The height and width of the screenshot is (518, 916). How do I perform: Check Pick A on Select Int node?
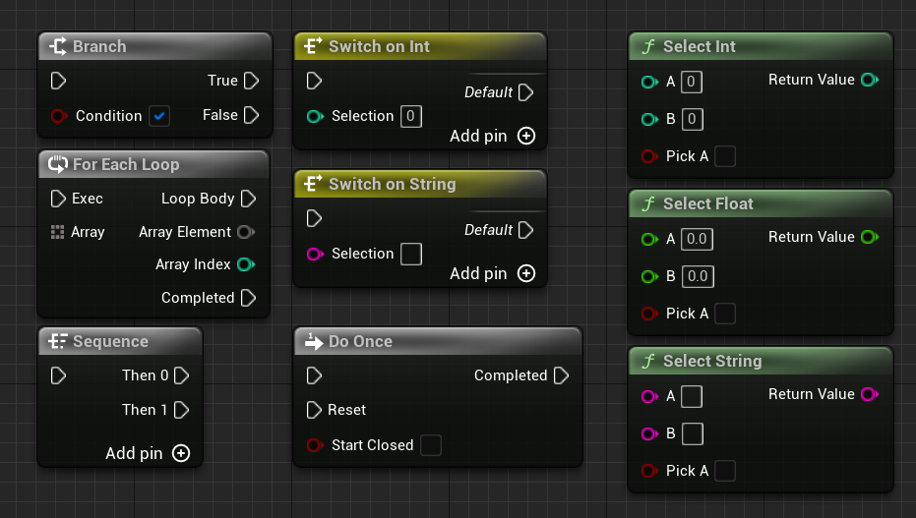pyautogui.click(x=725, y=156)
